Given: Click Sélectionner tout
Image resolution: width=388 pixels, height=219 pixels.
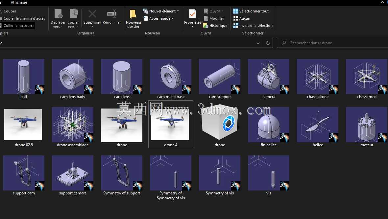Looking at the screenshot, I should coord(251,11).
